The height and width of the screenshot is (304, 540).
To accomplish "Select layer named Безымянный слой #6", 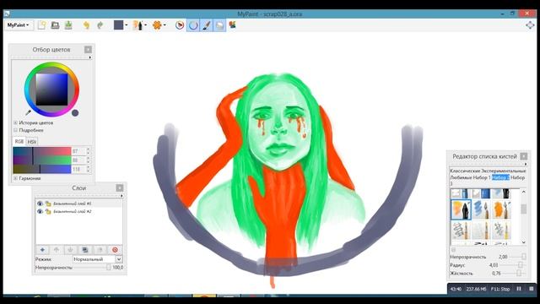I will click(x=73, y=204).
